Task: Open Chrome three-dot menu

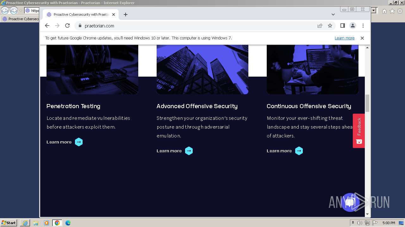Action: coord(363,26)
